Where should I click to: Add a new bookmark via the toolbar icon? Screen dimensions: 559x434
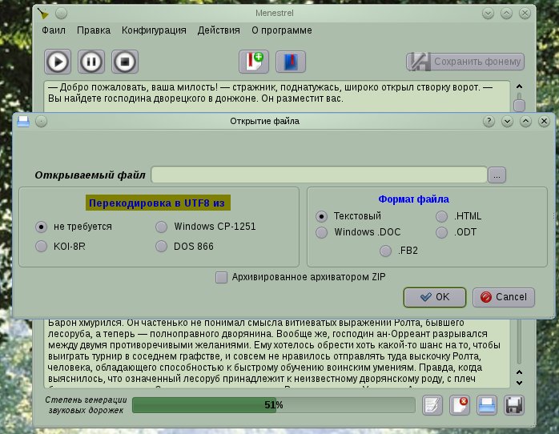pyautogui.click(x=254, y=62)
